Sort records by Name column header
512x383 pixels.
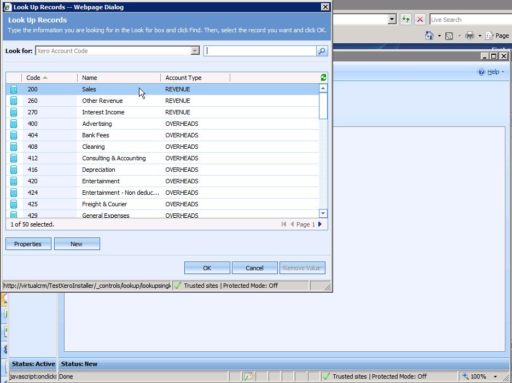click(119, 78)
